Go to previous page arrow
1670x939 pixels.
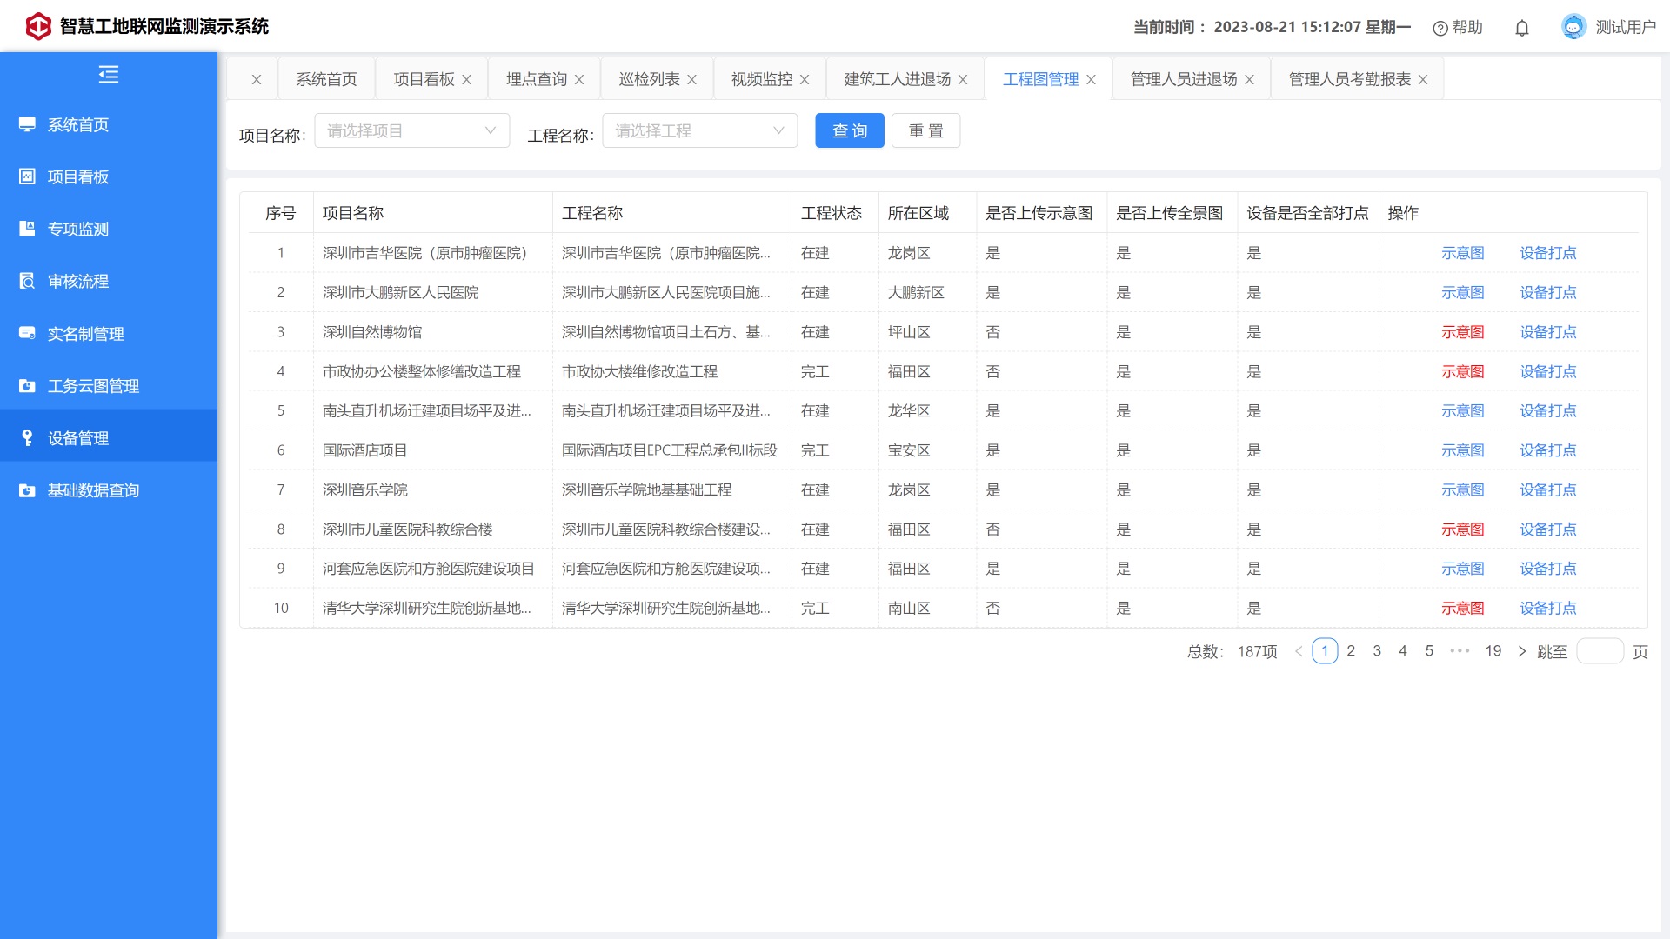1299,651
